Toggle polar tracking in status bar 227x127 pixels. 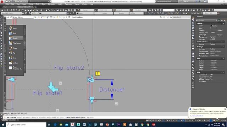pyautogui.click(x=167, y=121)
